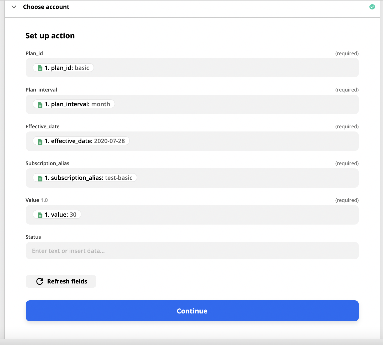Click the Sheets icon in value pill
Image resolution: width=383 pixels, height=345 pixels.
click(40, 215)
